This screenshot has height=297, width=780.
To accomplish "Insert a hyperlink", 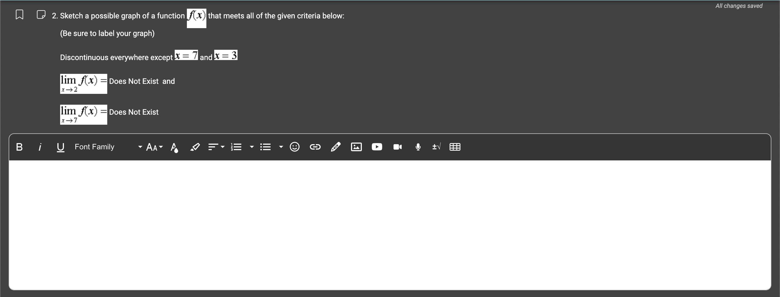I will (x=315, y=147).
